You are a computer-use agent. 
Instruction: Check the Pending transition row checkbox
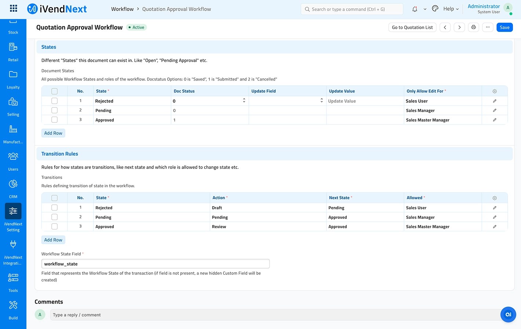(x=55, y=217)
